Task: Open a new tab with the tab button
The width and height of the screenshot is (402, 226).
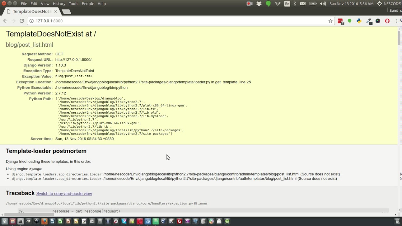Action: (x=66, y=12)
